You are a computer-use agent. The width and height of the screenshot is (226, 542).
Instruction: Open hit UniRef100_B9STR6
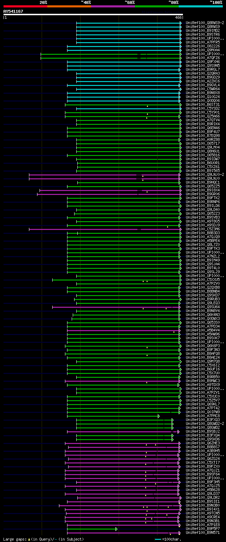(x=203, y=34)
